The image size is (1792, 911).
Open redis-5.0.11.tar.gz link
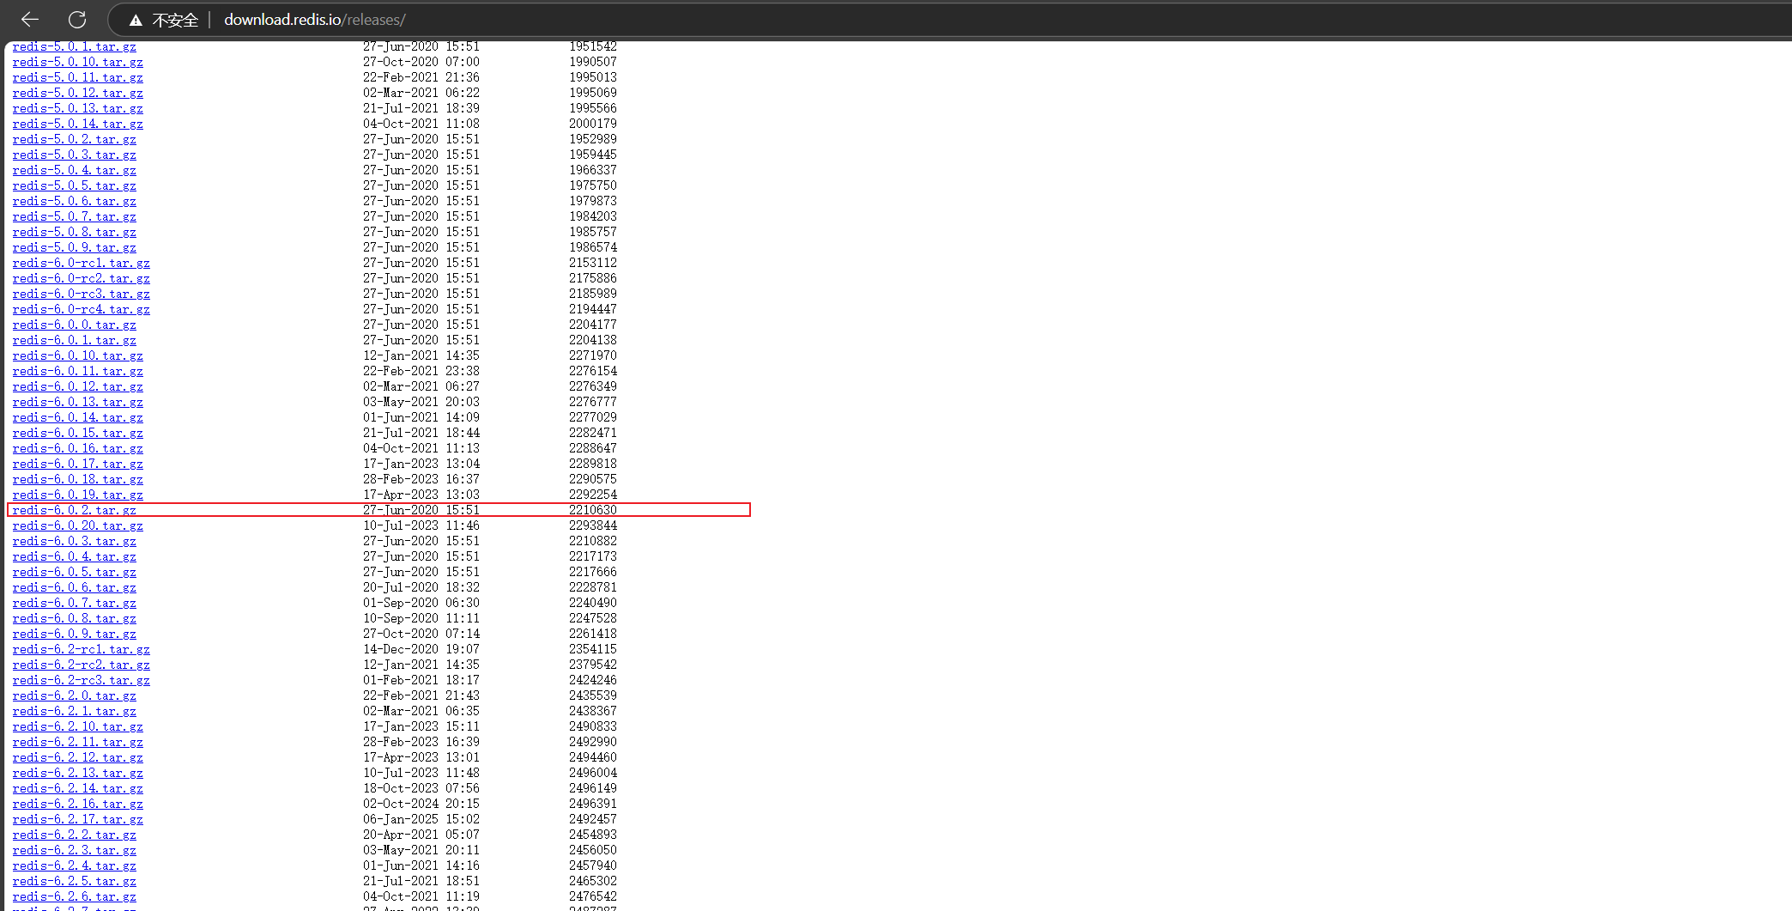(78, 77)
